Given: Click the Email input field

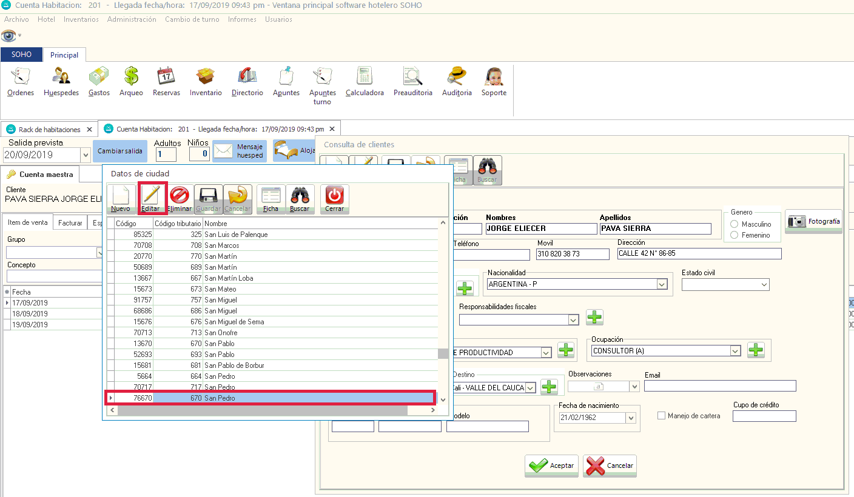Looking at the screenshot, I should tap(720, 386).
